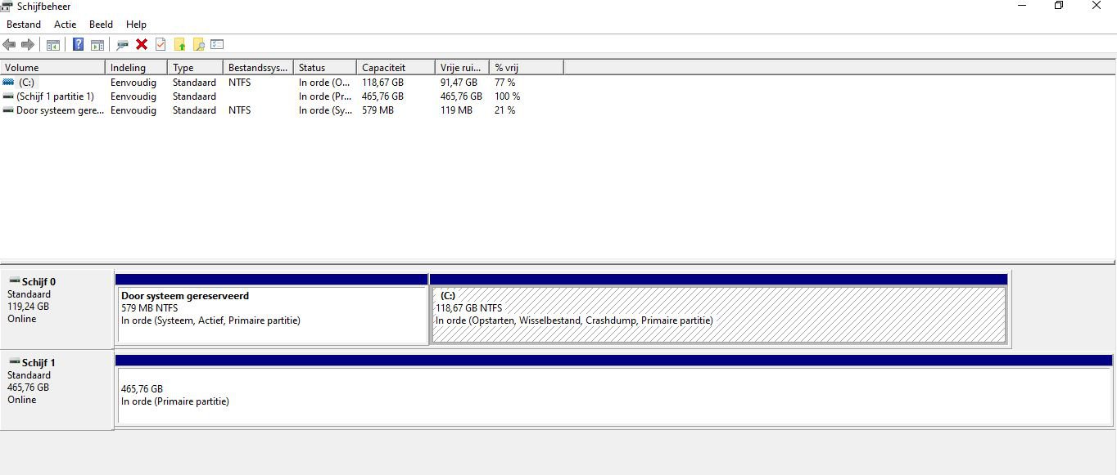1117x475 pixels.
Task: Click the 579 MB capacity cell
Action: coord(378,110)
